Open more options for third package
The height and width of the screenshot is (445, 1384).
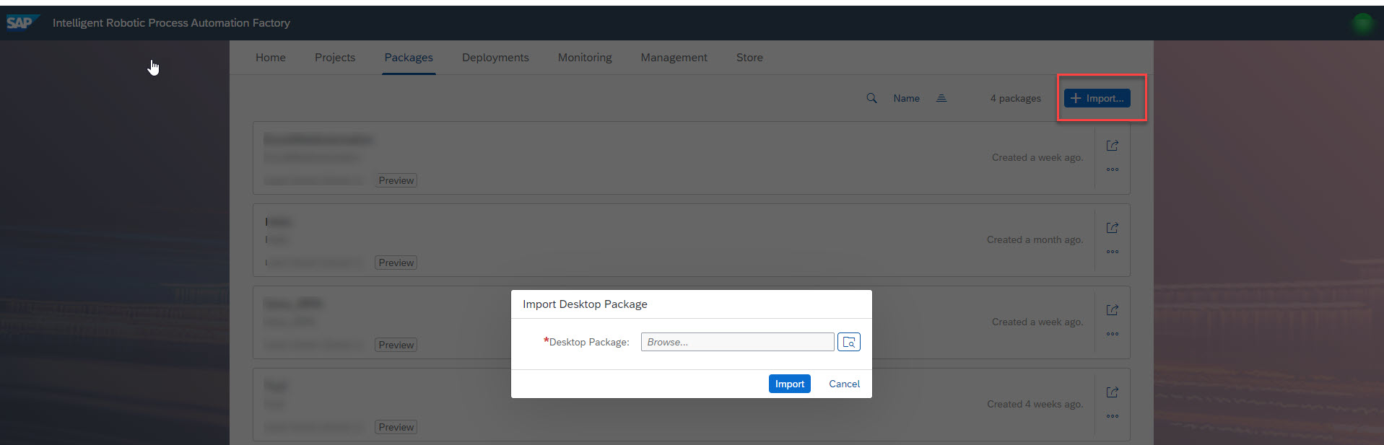(x=1112, y=335)
